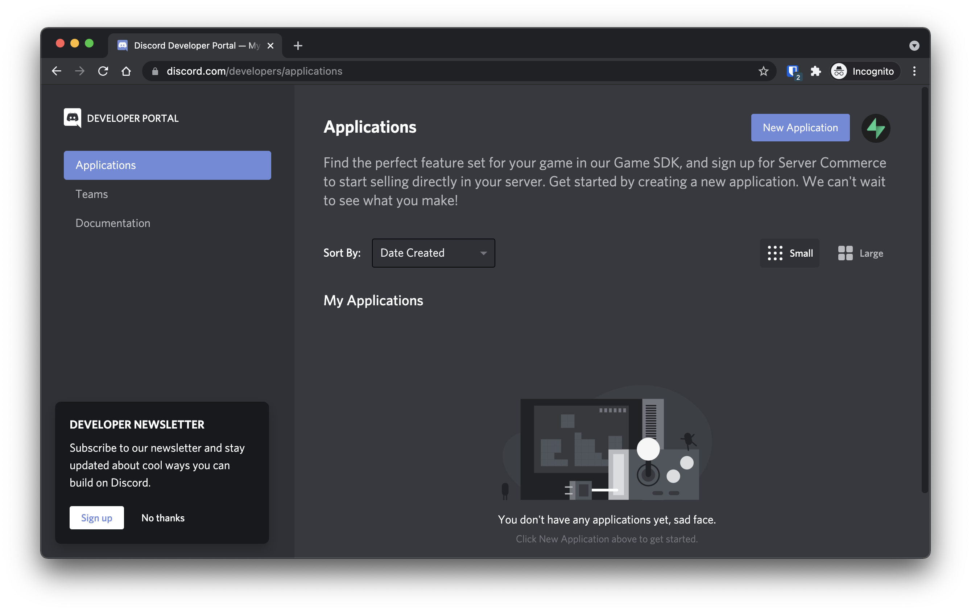This screenshot has height=612, width=971.
Task: Bookmark the page via the star icon
Action: [x=763, y=71]
